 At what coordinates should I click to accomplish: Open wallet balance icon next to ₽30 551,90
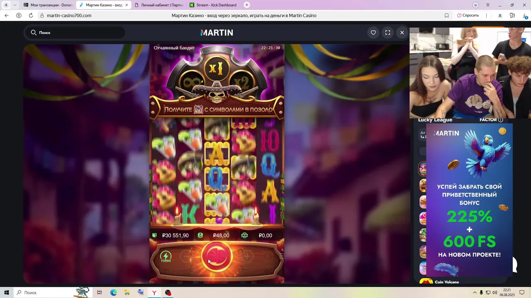[154, 235]
